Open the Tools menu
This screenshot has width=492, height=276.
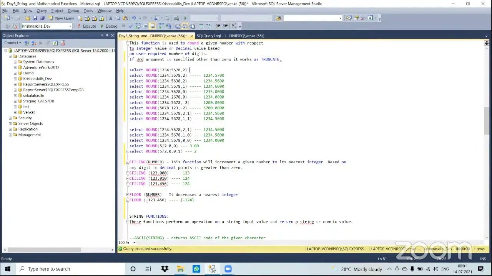[x=88, y=11]
